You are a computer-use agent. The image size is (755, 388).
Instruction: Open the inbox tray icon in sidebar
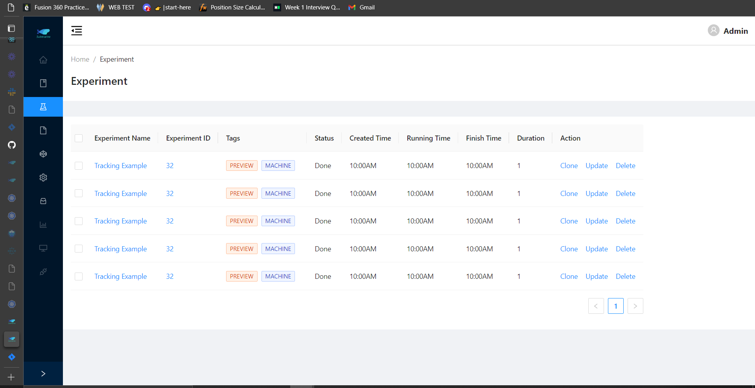(43, 201)
